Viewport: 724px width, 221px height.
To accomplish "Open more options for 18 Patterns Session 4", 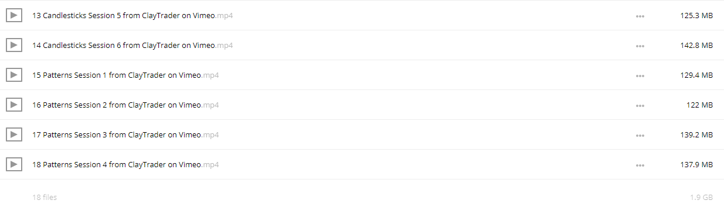I will (x=640, y=165).
